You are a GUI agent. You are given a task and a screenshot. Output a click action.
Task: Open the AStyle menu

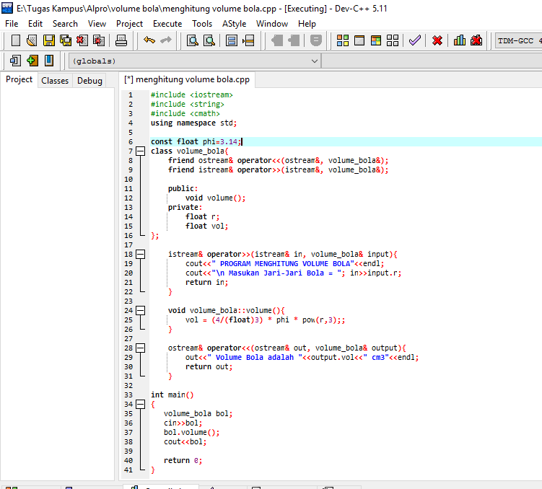point(234,24)
